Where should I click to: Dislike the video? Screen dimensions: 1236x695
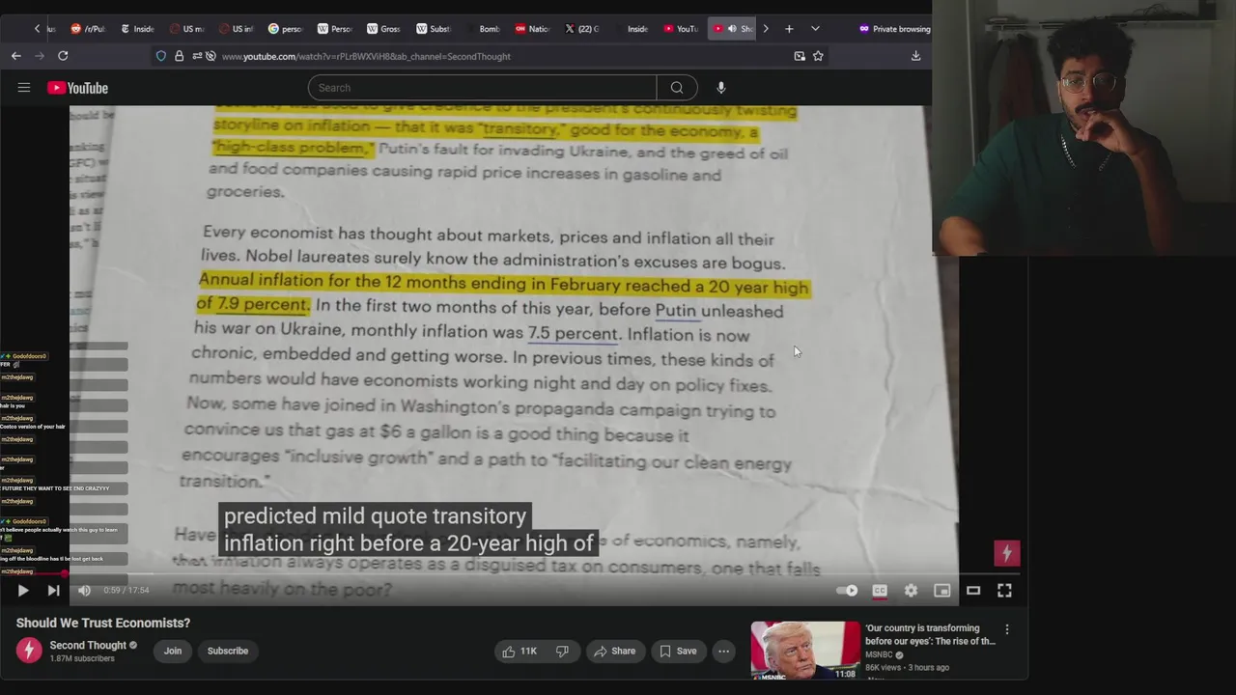coord(562,652)
